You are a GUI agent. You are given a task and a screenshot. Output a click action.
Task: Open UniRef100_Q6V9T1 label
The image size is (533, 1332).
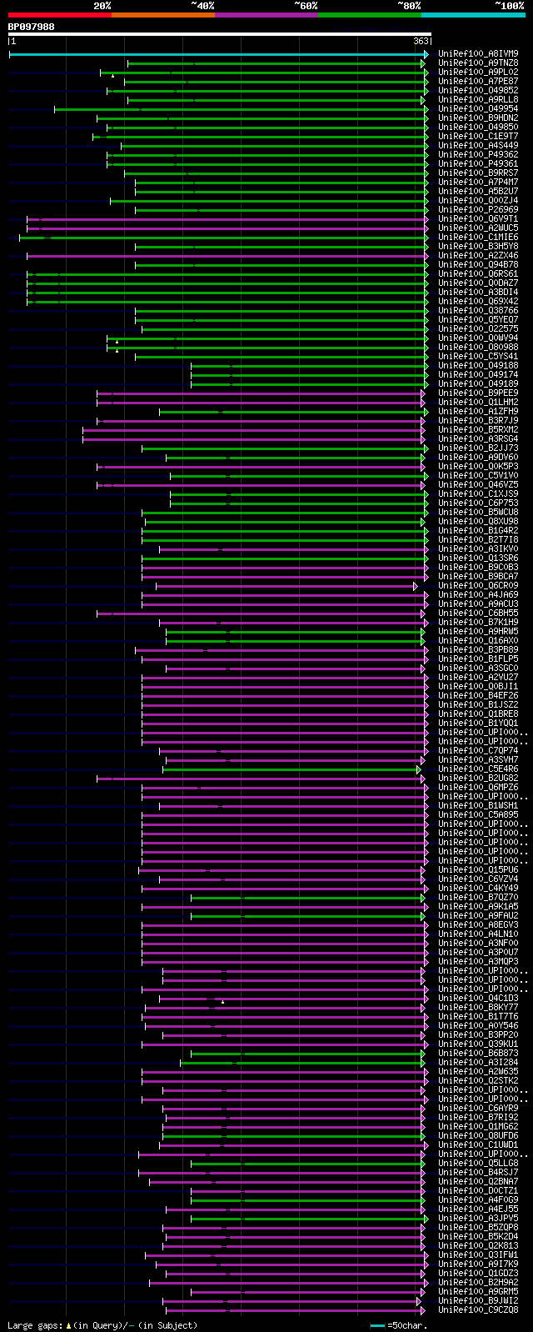478,219
